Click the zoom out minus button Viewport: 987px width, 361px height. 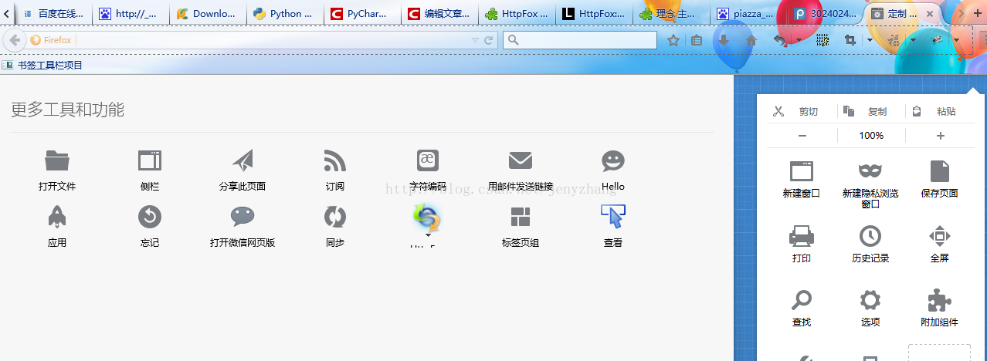pyautogui.click(x=802, y=136)
